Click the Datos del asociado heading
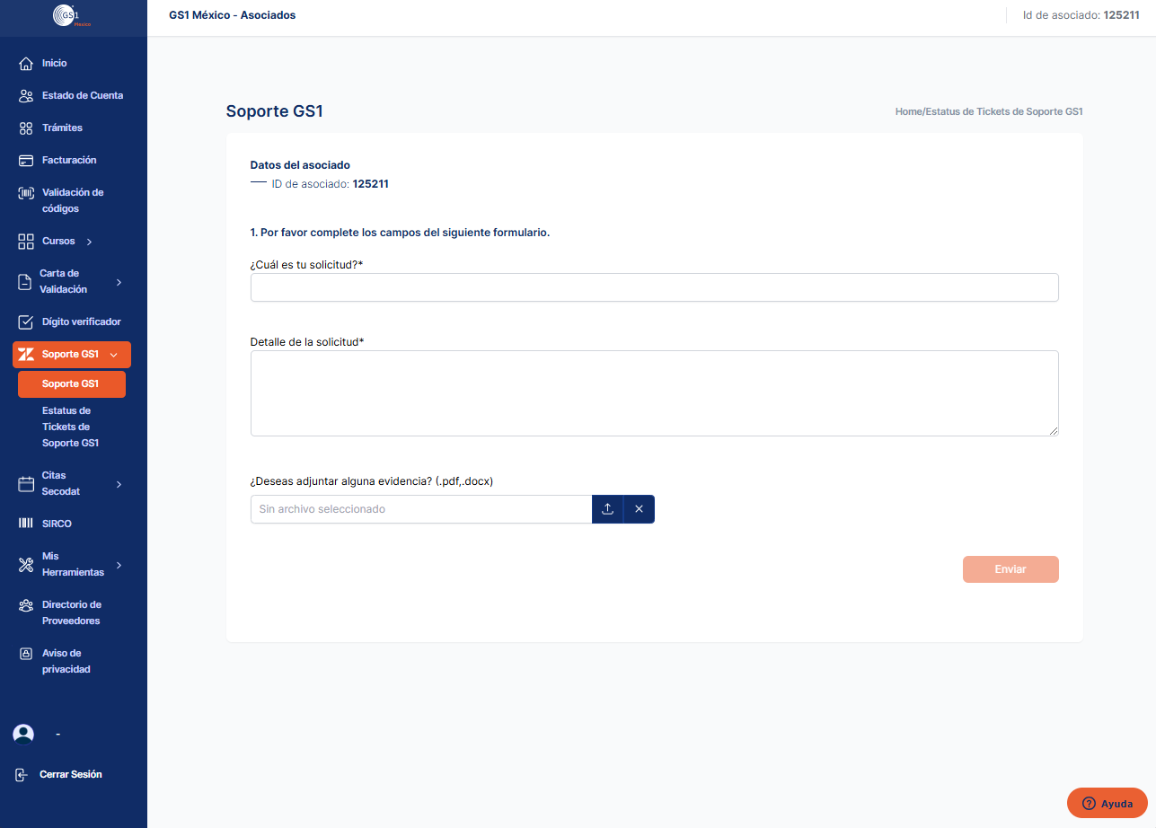The height and width of the screenshot is (828, 1156). click(300, 165)
